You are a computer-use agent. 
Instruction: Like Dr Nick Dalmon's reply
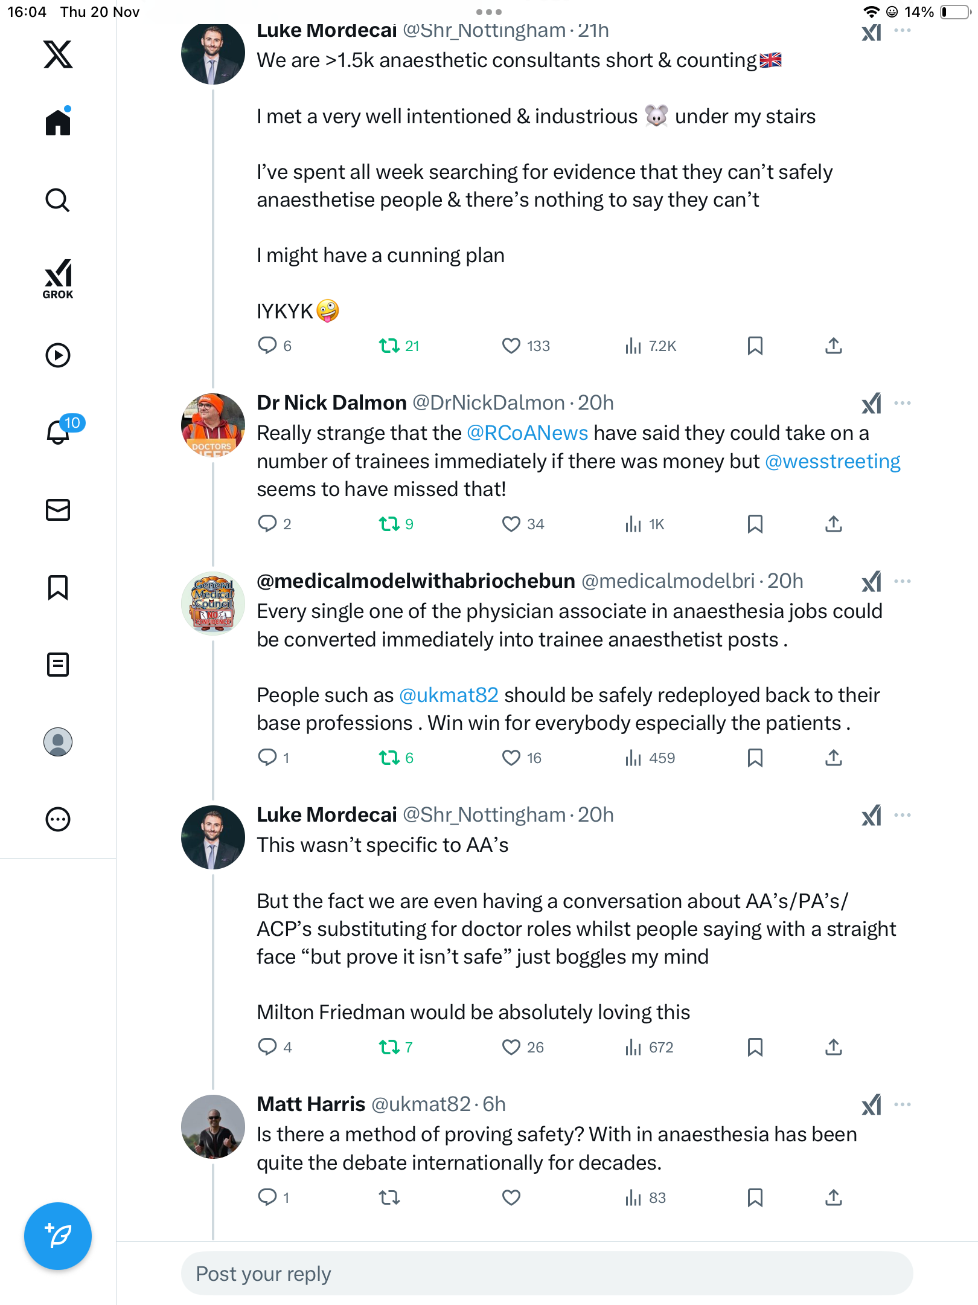point(511,524)
